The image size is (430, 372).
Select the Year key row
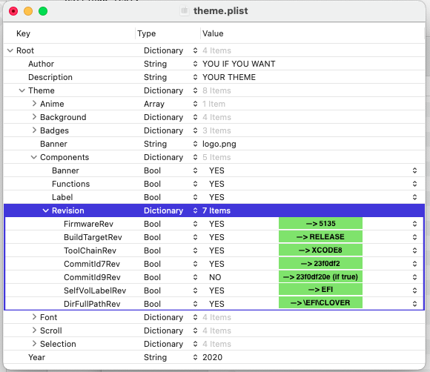click(x=37, y=357)
